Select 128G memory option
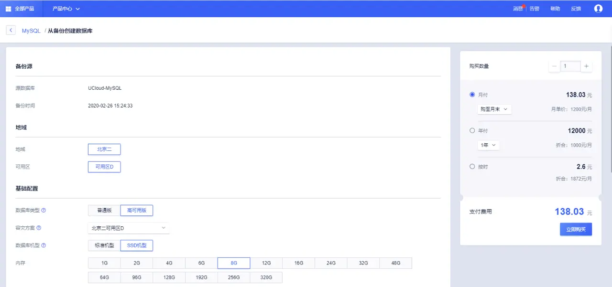 tap(169, 277)
